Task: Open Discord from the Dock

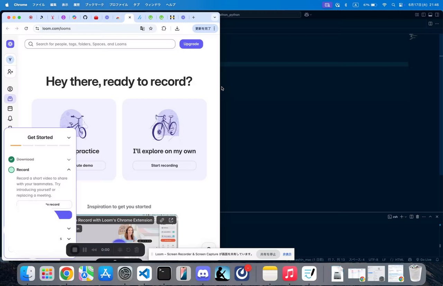Action: 203,274
